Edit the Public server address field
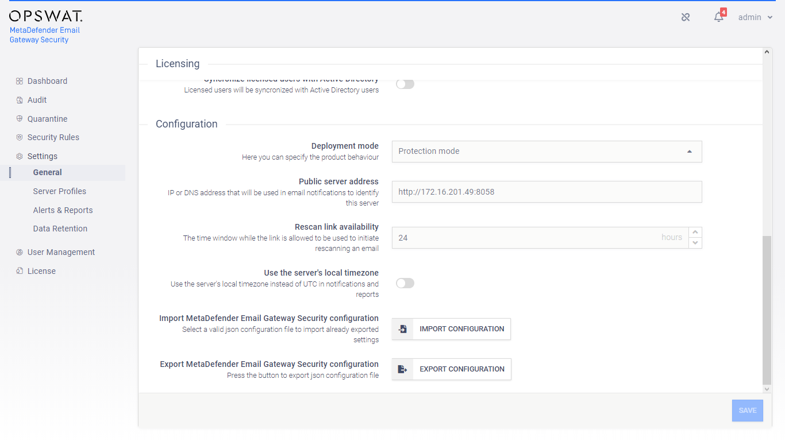 (x=547, y=192)
